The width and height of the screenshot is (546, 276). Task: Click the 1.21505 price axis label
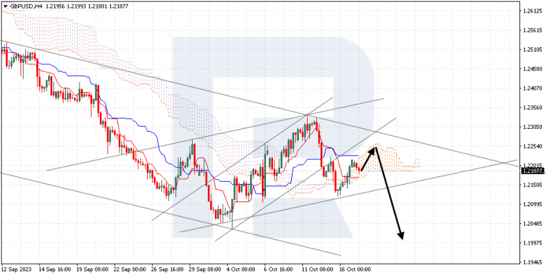pos(532,185)
